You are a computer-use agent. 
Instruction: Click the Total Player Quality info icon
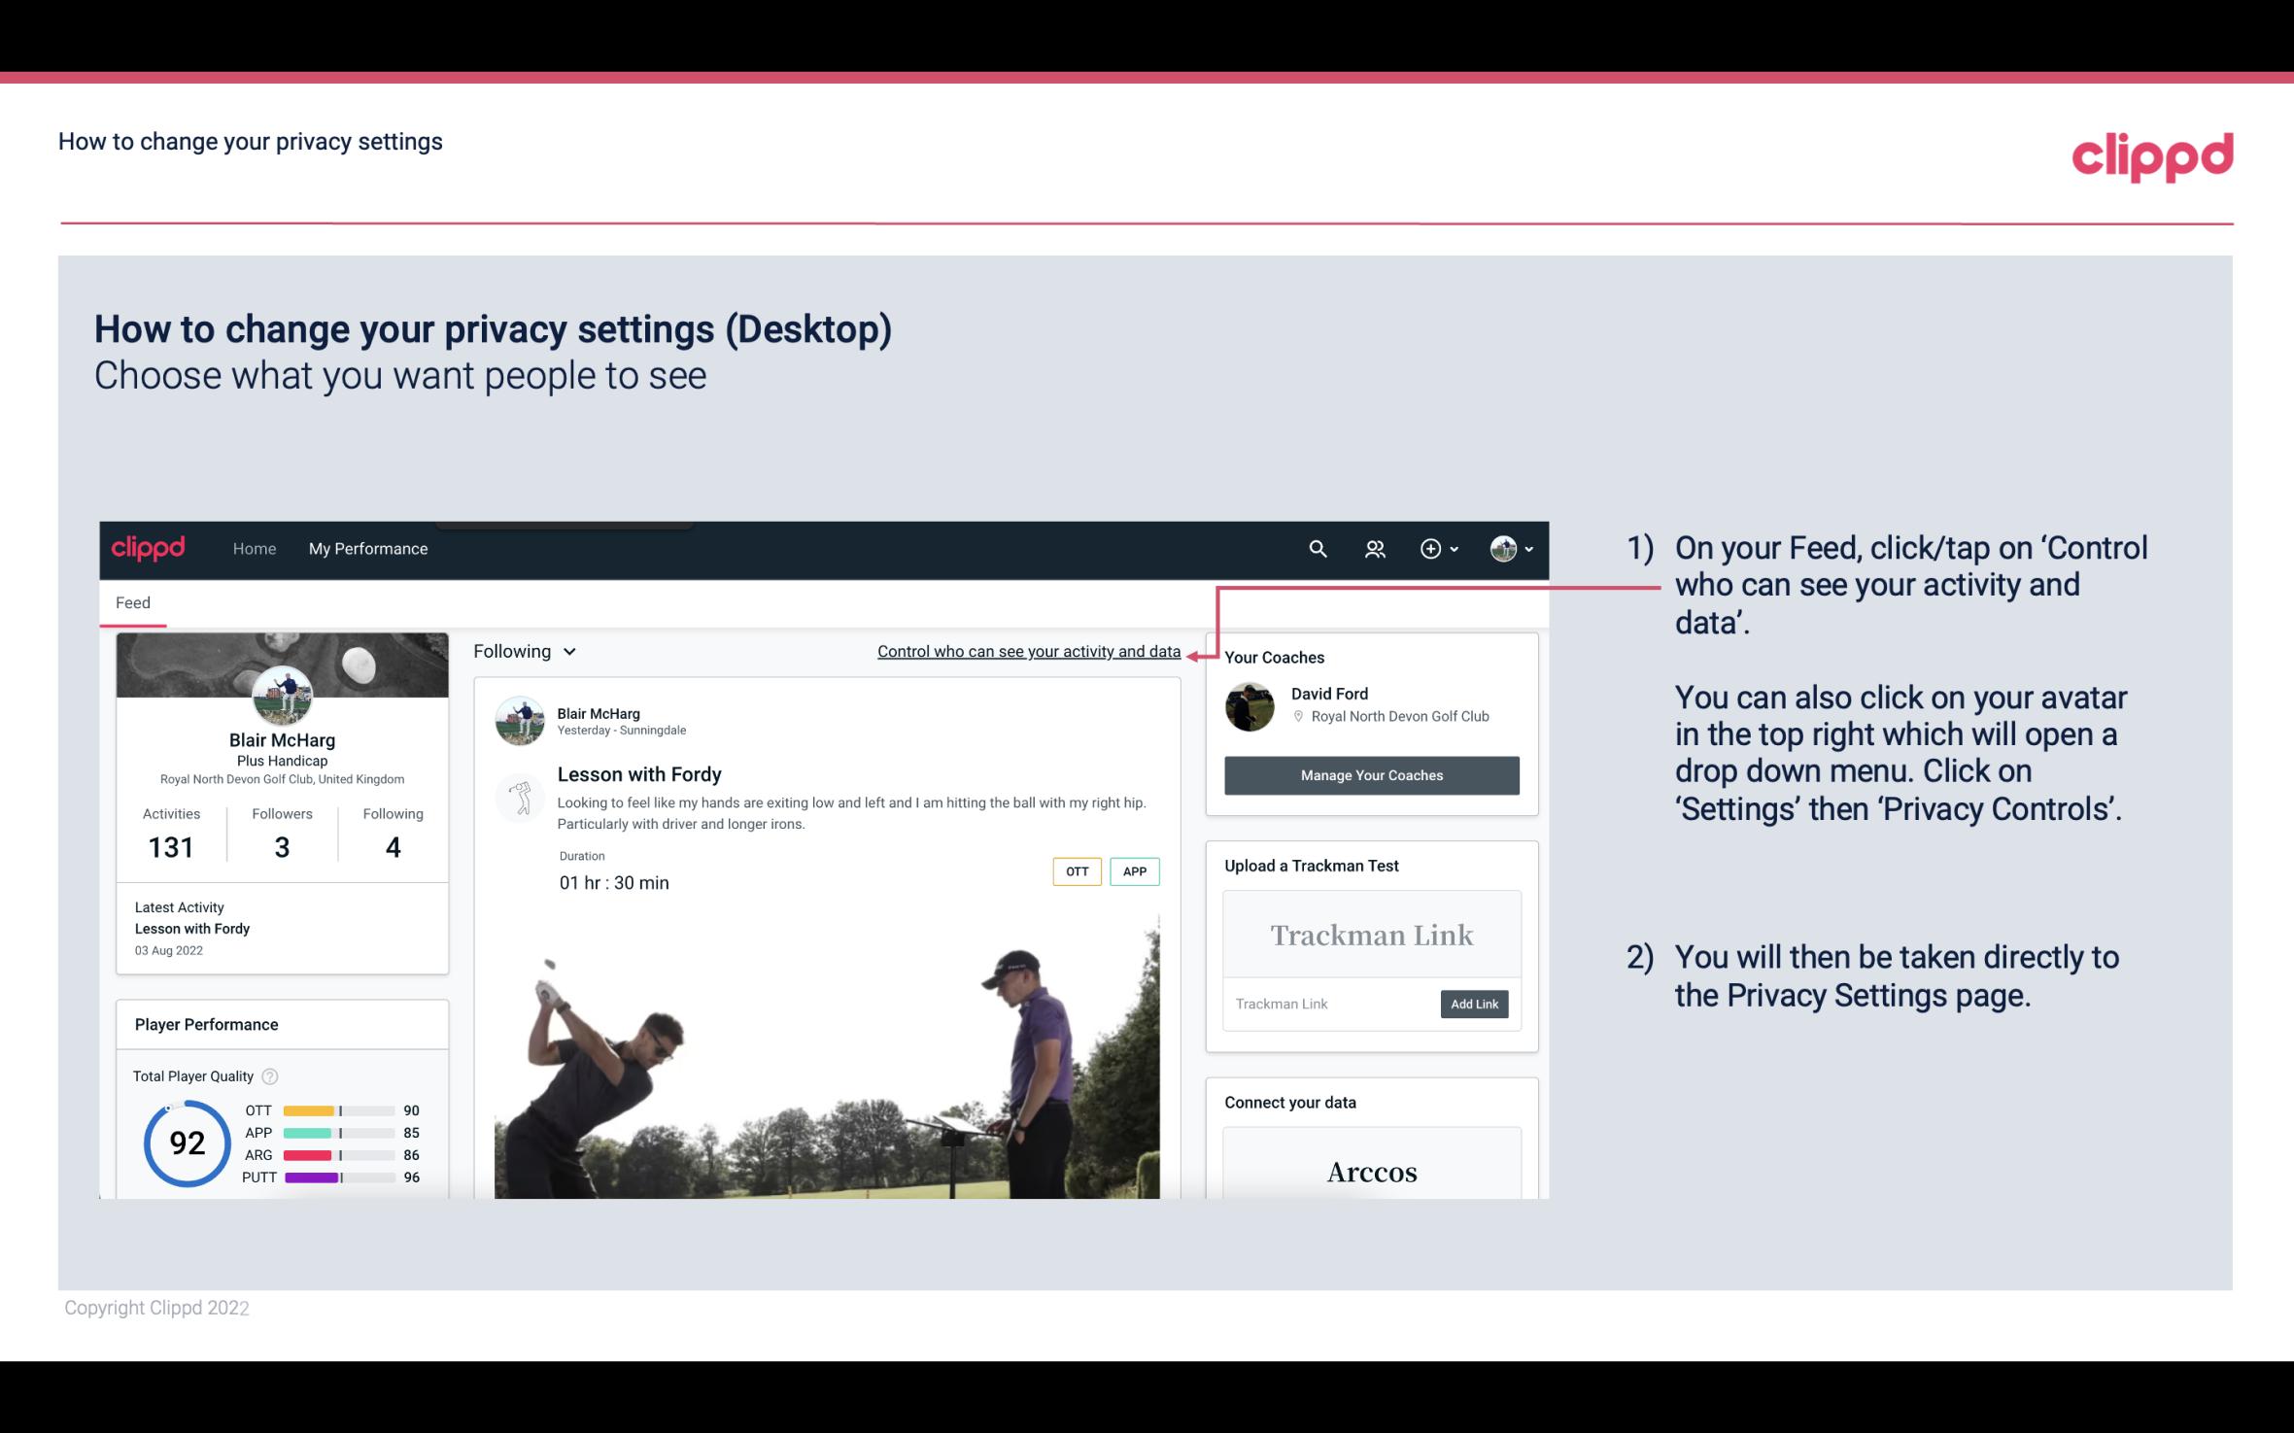[269, 1076]
